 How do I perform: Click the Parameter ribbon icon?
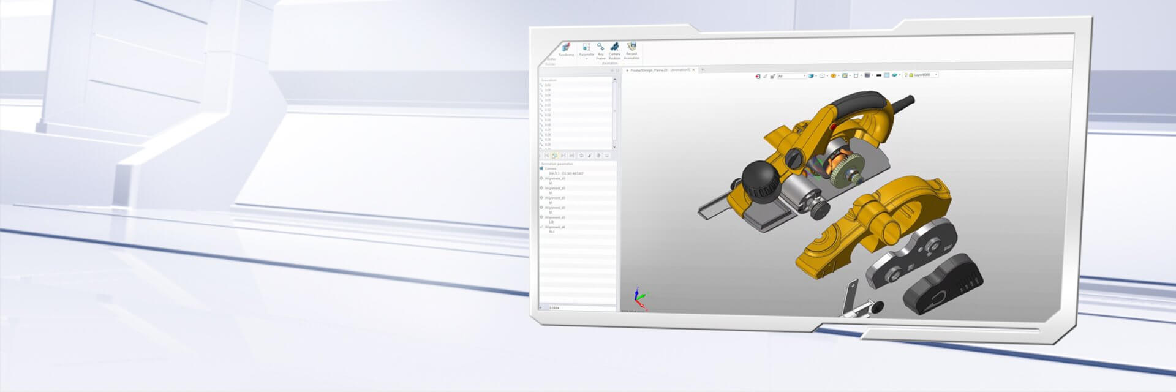(x=586, y=47)
